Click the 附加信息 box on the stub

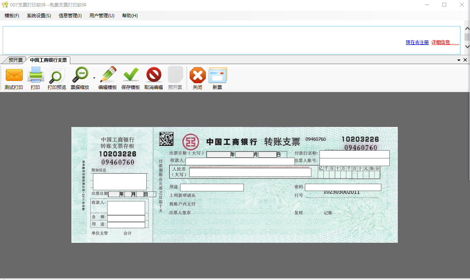(120, 182)
